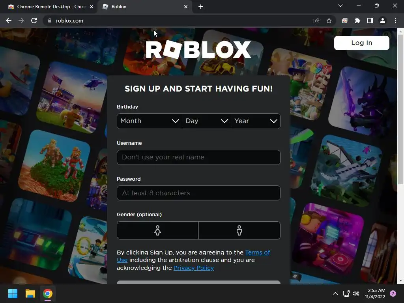This screenshot has height=303, width=404.
Task: Open taskbar clock and date
Action: pyautogui.click(x=375, y=294)
